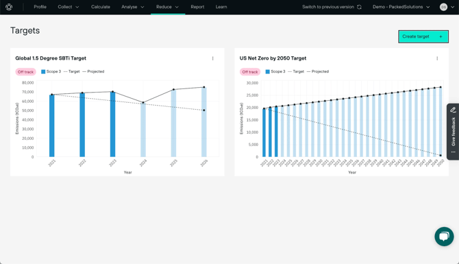This screenshot has height=264, width=459.
Task: Open the Demo - PackedSolutions account dropdown
Action: coord(401,7)
